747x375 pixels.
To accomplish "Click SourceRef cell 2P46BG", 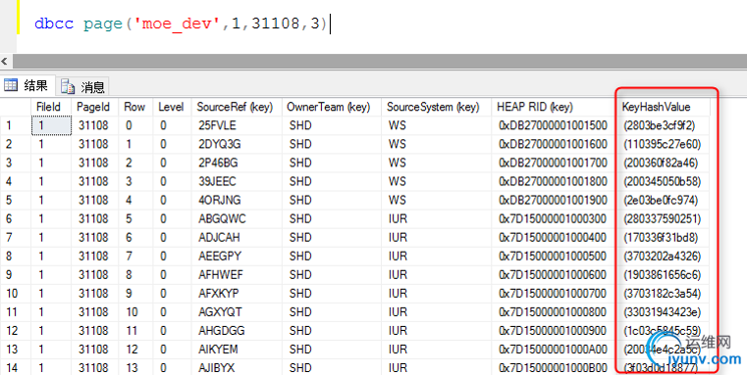I will [x=237, y=163].
